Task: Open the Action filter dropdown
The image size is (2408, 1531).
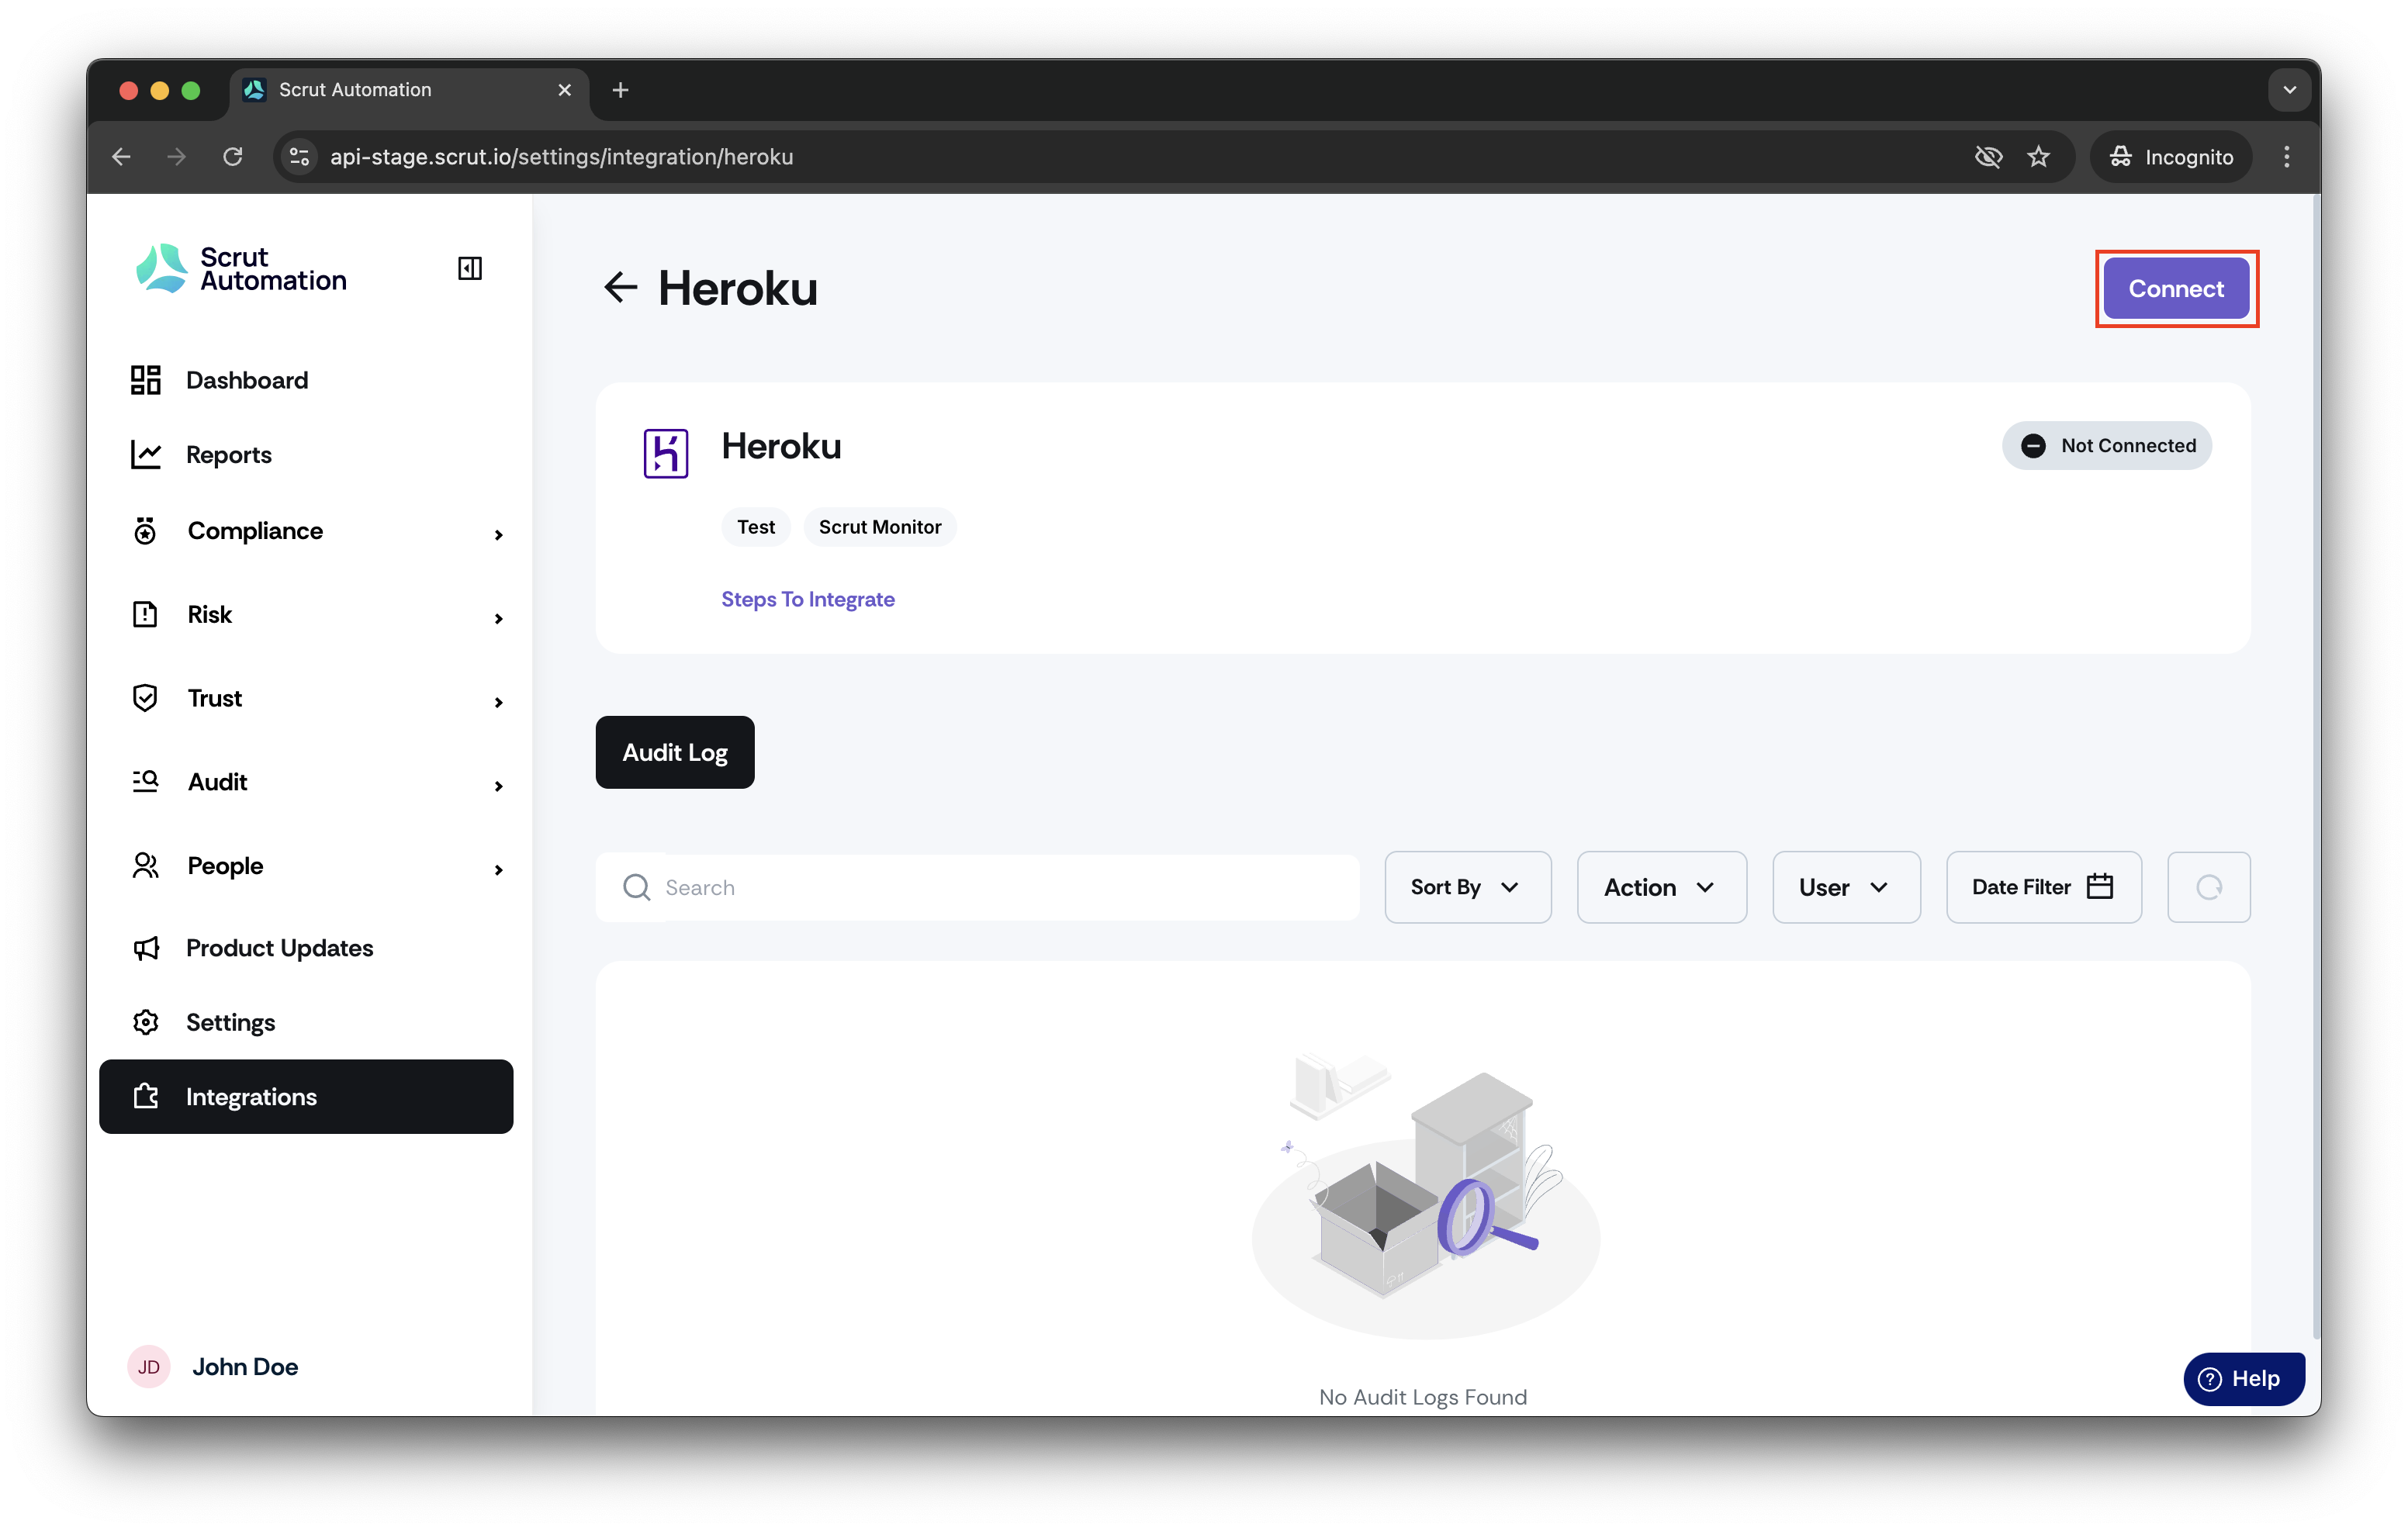Action: pyautogui.click(x=1661, y=887)
